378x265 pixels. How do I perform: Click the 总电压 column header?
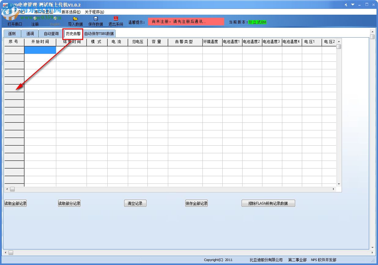(x=138, y=42)
